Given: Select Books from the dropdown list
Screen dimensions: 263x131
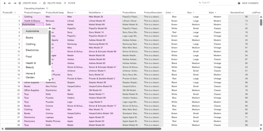Looking at the screenshot, I should click(35, 38).
